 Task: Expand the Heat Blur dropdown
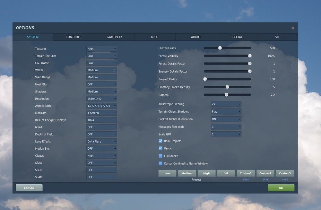point(101,84)
